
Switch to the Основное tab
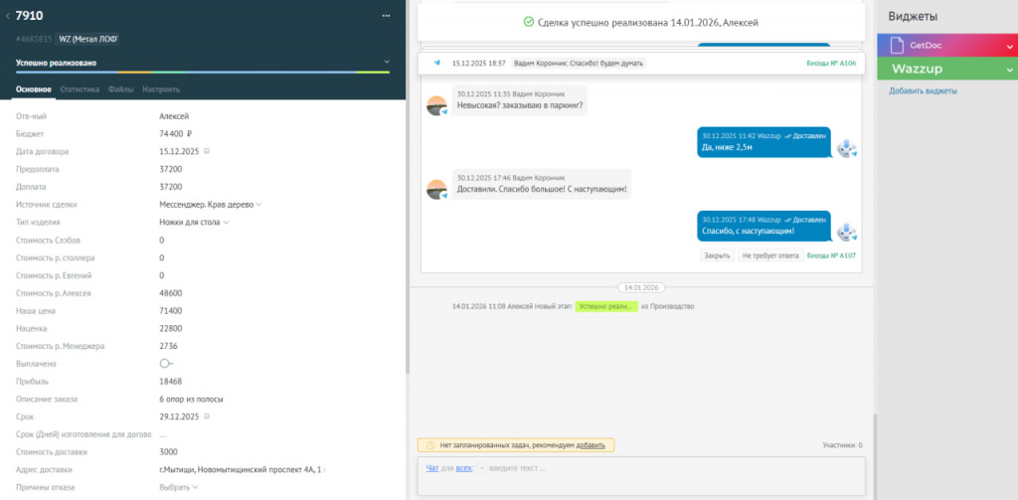tap(34, 89)
